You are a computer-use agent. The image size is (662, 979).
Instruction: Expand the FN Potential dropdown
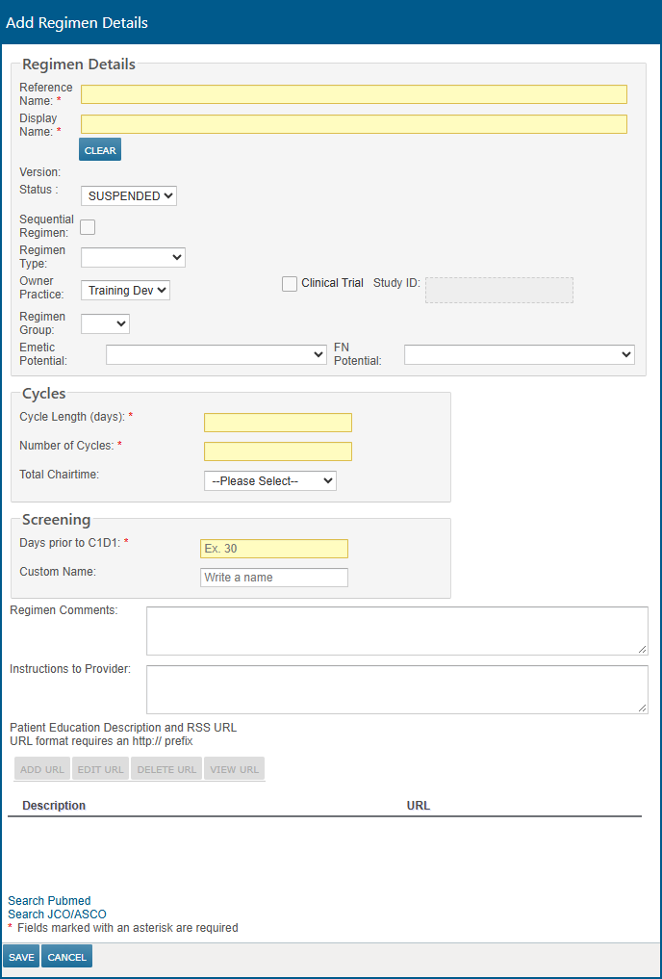click(x=520, y=354)
